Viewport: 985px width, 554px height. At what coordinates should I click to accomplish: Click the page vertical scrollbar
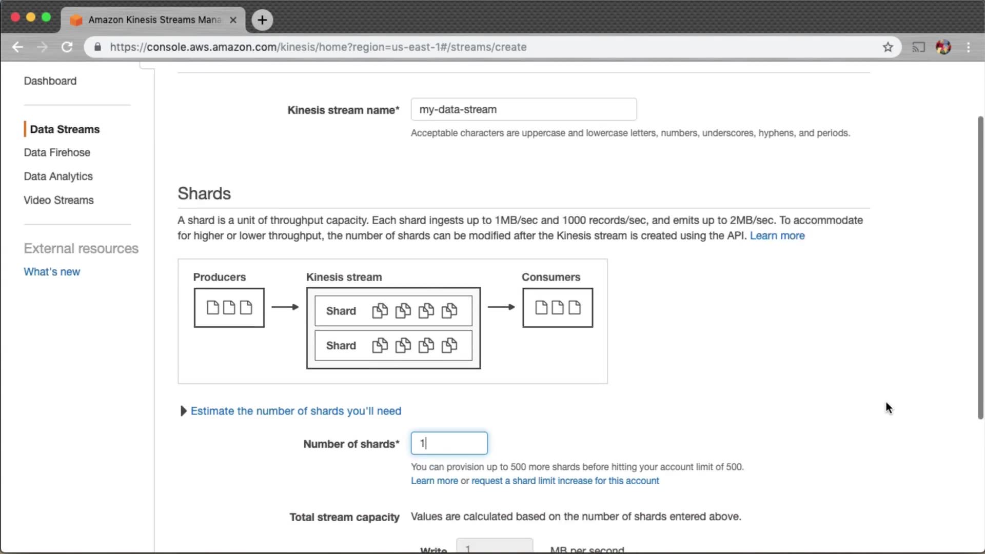pyautogui.click(x=980, y=267)
